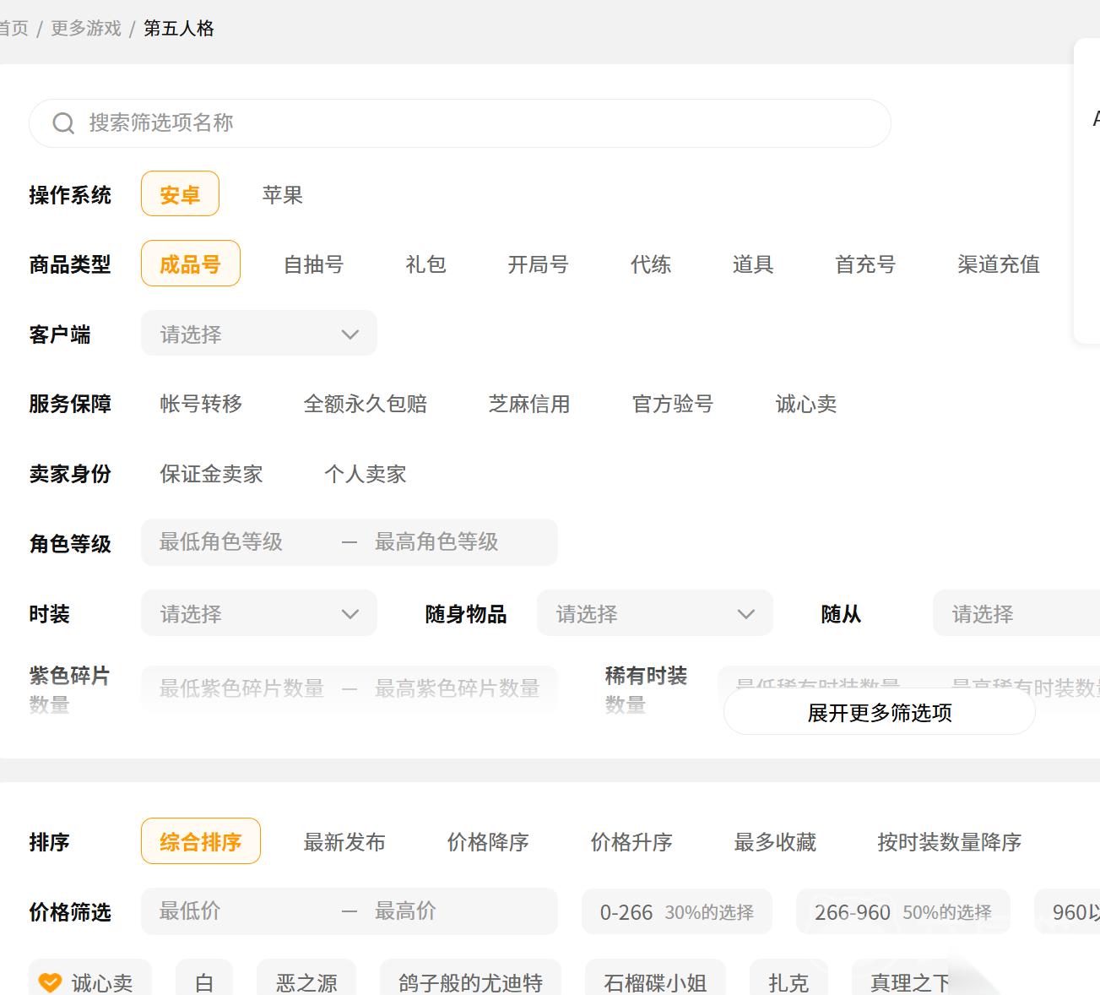The width and height of the screenshot is (1100, 995).
Task: Focus the 搜索筛选项名称 search box
Action: coord(473,123)
